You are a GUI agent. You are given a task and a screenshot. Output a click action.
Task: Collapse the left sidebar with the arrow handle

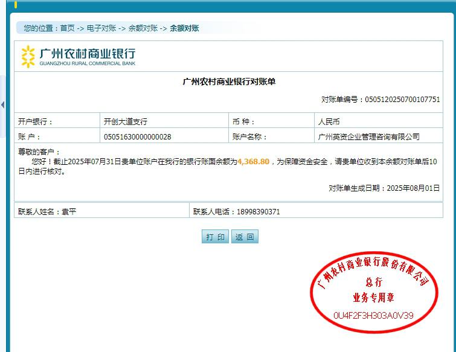pos(2,105)
